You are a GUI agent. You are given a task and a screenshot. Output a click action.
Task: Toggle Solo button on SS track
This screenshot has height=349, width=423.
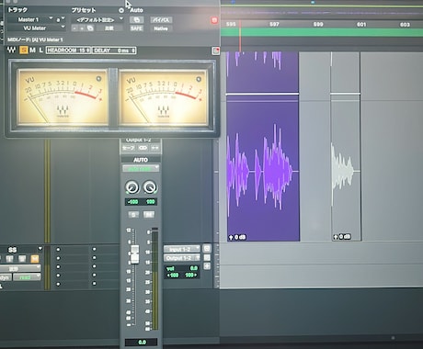[22, 259]
